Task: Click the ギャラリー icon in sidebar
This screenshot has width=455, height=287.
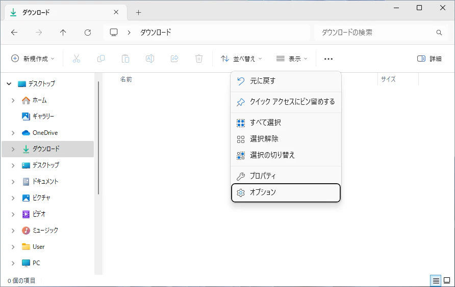Action: [26, 117]
